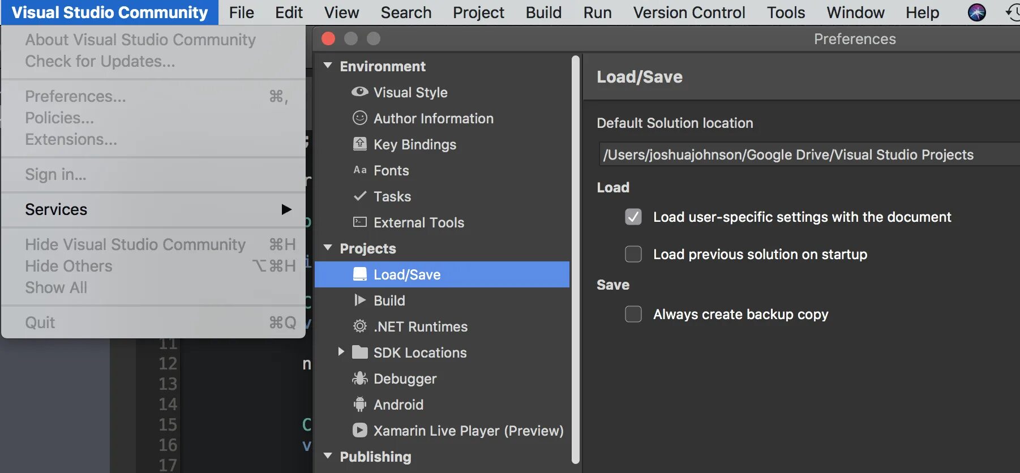Screen dimensions: 1020x473
Task: Open the Project menu
Action: click(478, 12)
